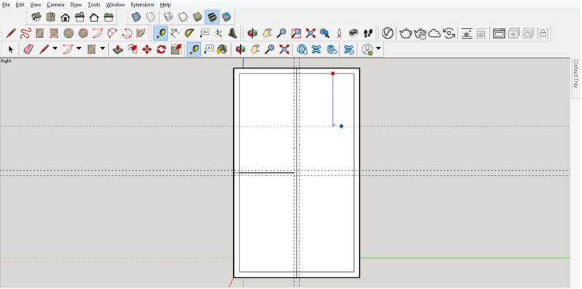The width and height of the screenshot is (582, 289).
Task: Open the V-Ray Asset Editor
Action: click(x=388, y=34)
